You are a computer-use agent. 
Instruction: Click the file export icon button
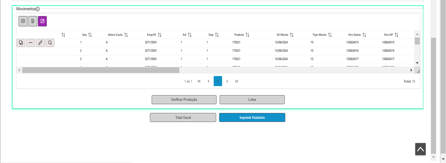33,21
